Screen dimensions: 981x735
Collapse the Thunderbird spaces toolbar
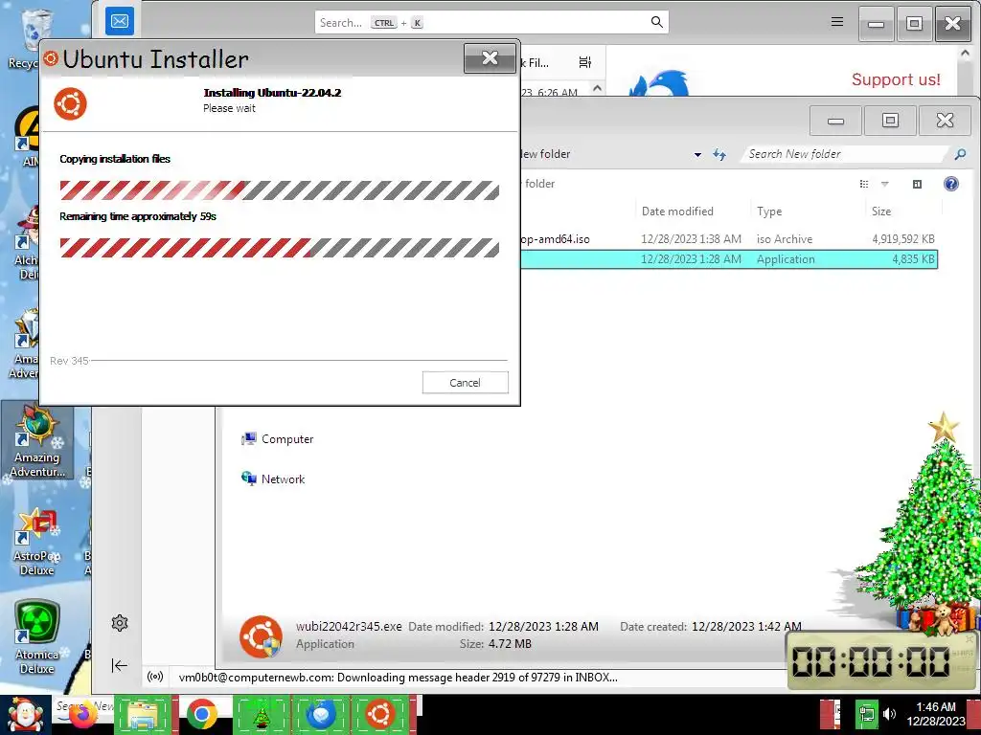click(120, 666)
